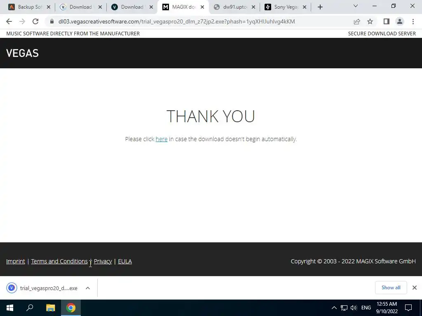Image resolution: width=422 pixels, height=316 pixels.
Task: Close the first Download tab
Action: pos(100,7)
